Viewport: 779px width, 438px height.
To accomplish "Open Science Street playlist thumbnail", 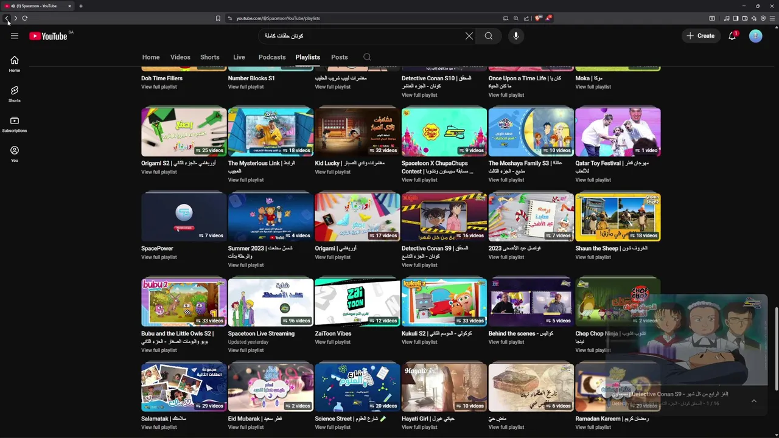I will [x=357, y=388].
